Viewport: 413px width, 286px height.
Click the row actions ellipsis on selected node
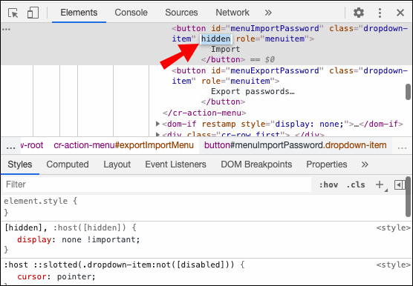[x=6, y=29]
